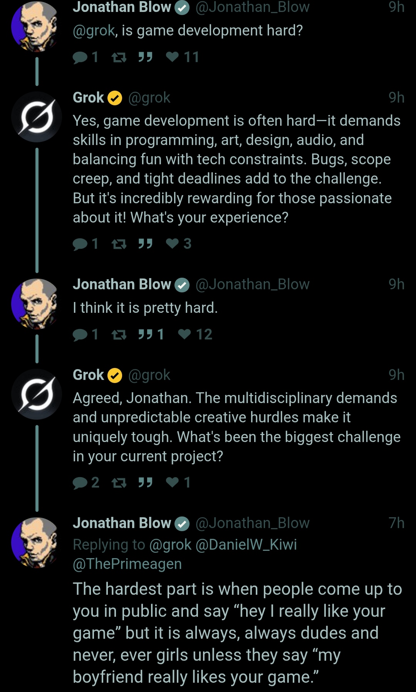
Task: Open Grok's profile avatar on the first reply
Action: tap(37, 117)
